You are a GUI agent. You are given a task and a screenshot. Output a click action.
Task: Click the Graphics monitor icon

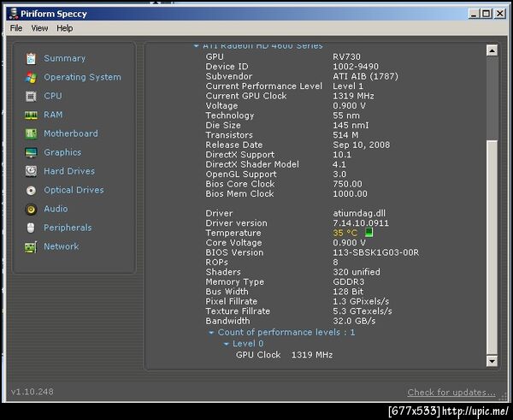(x=31, y=152)
